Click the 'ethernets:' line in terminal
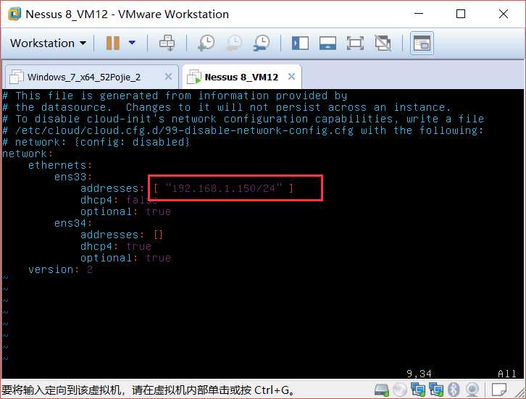Screen dimensions: 526x399 [60, 165]
